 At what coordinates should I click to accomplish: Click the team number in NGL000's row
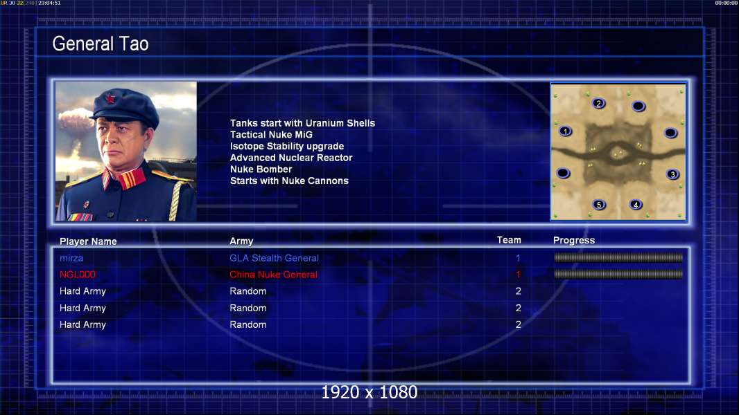[x=518, y=275]
